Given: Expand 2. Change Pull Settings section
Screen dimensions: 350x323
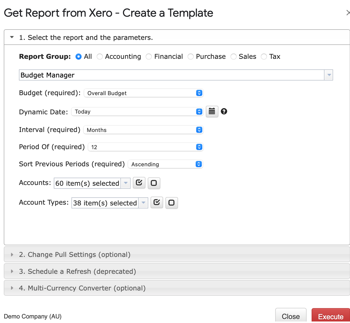Looking at the screenshot, I should (177, 254).
